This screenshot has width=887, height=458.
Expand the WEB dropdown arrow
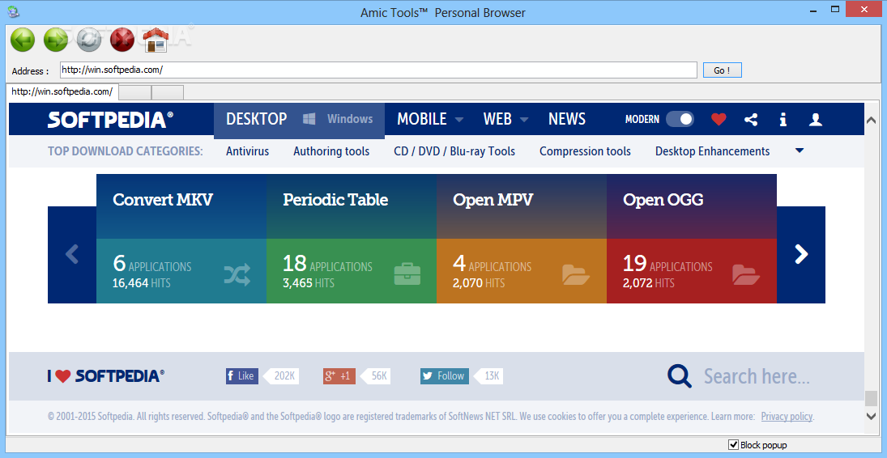click(524, 120)
